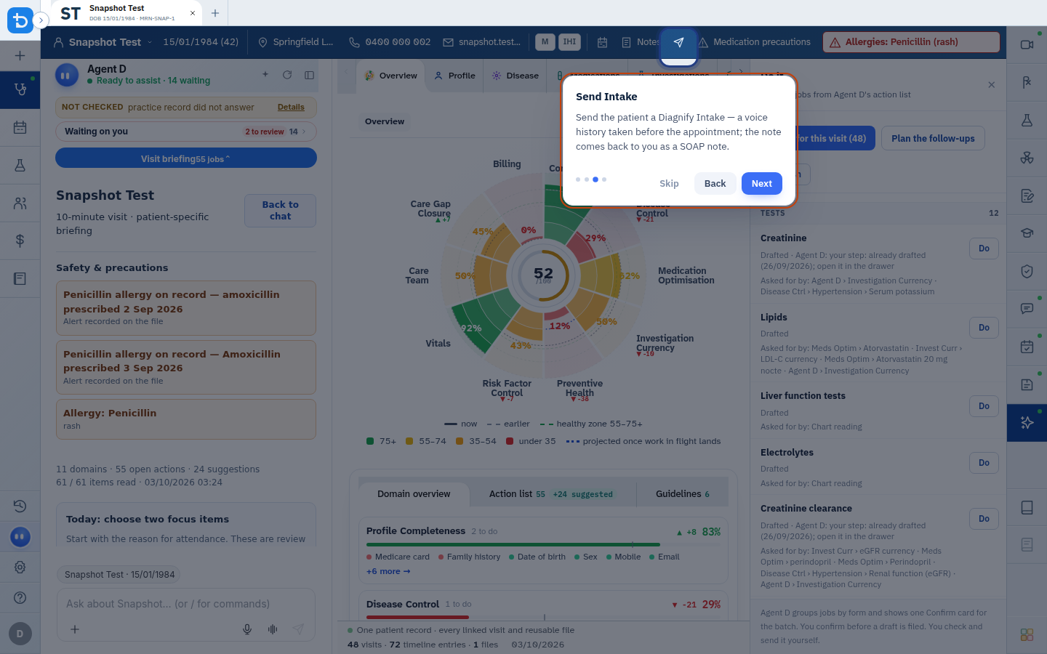Click the Disease Control red progress bar
Viewport: 1047px width, 654px height.
pyautogui.click(x=543, y=618)
